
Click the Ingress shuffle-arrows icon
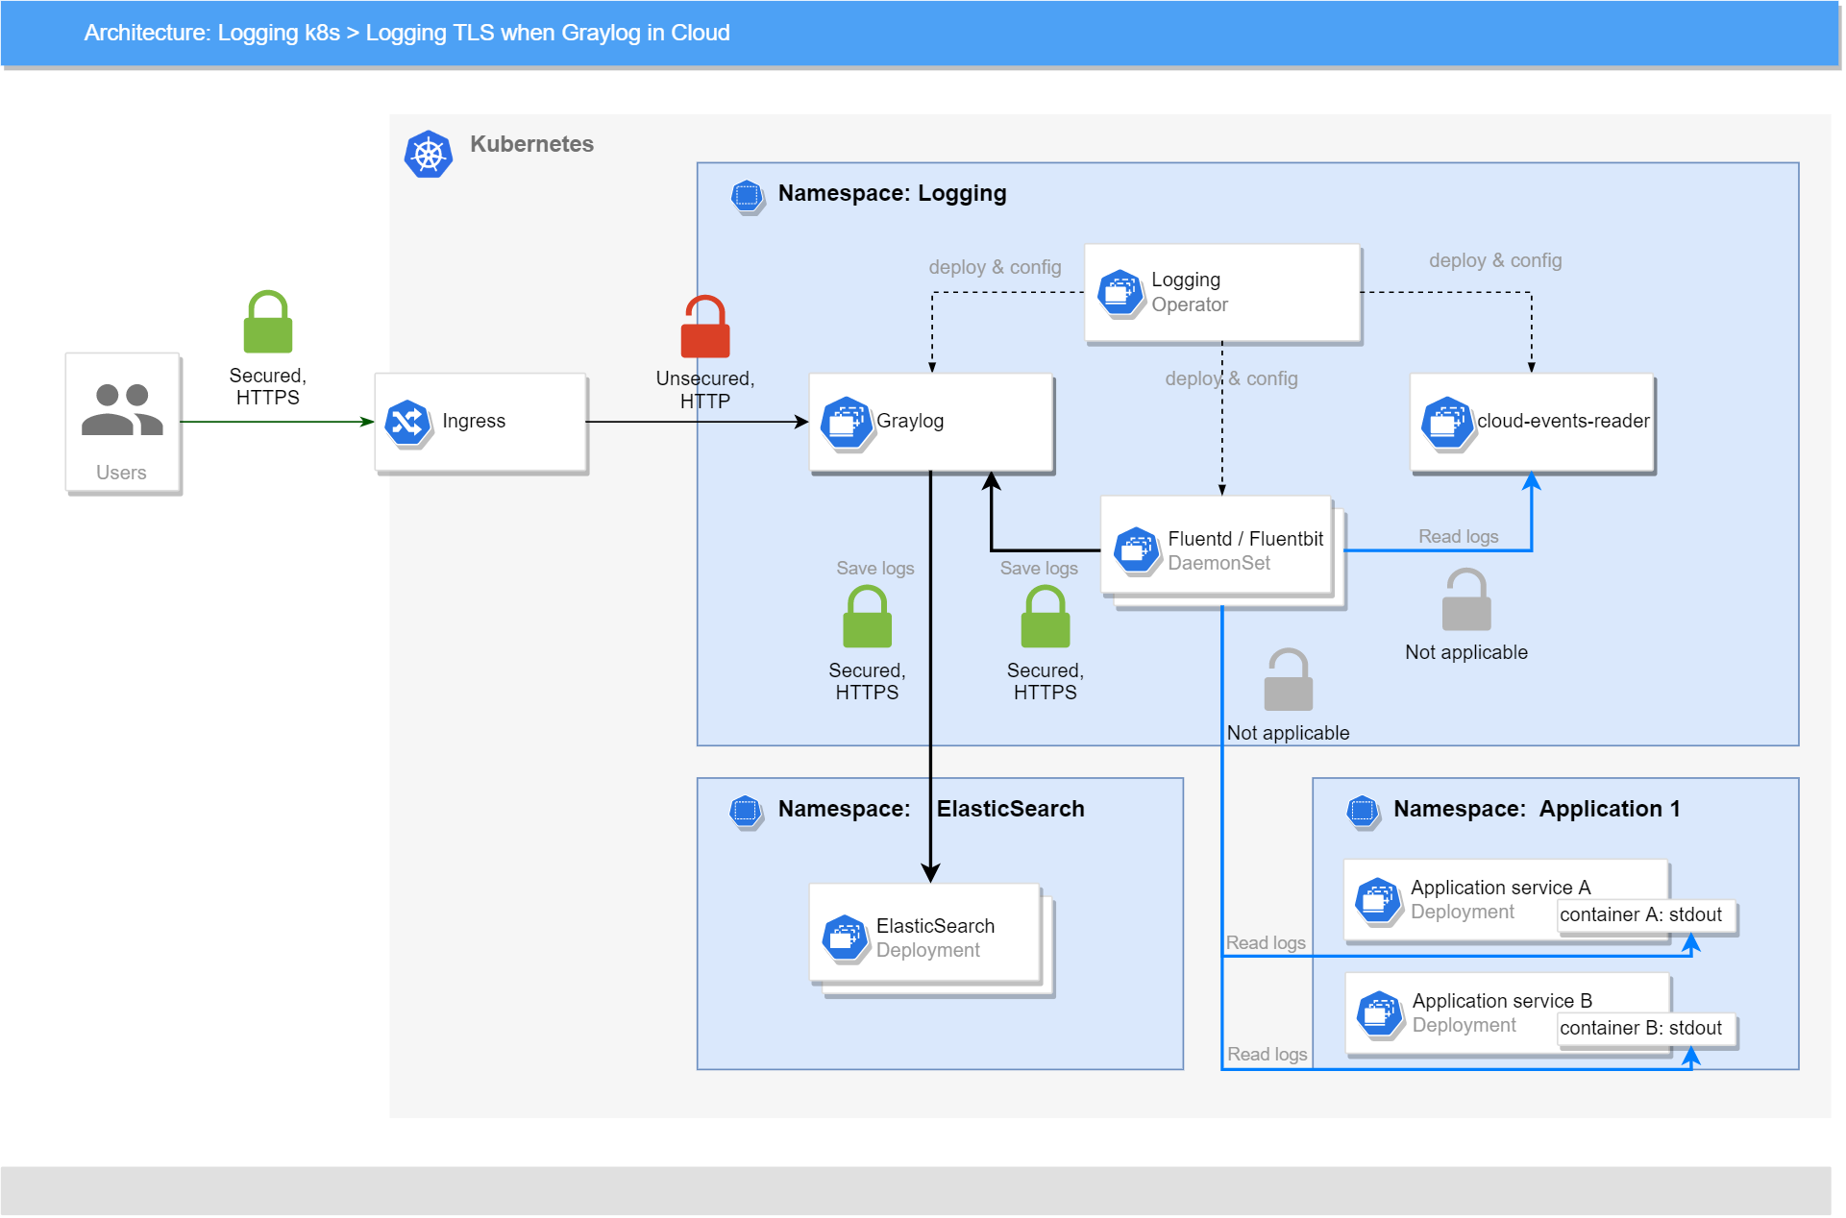pyautogui.click(x=407, y=423)
